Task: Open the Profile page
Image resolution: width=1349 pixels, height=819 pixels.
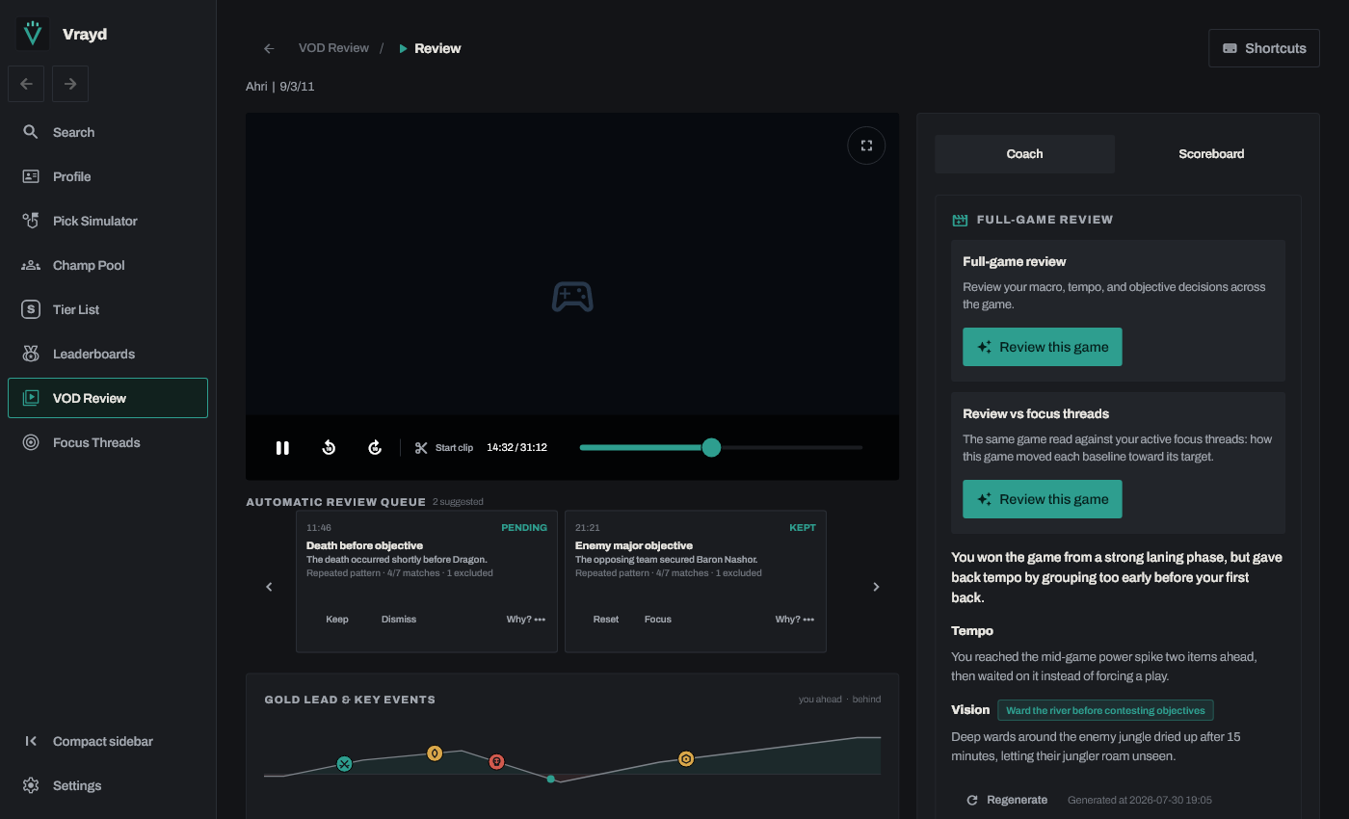Action: pyautogui.click(x=108, y=176)
